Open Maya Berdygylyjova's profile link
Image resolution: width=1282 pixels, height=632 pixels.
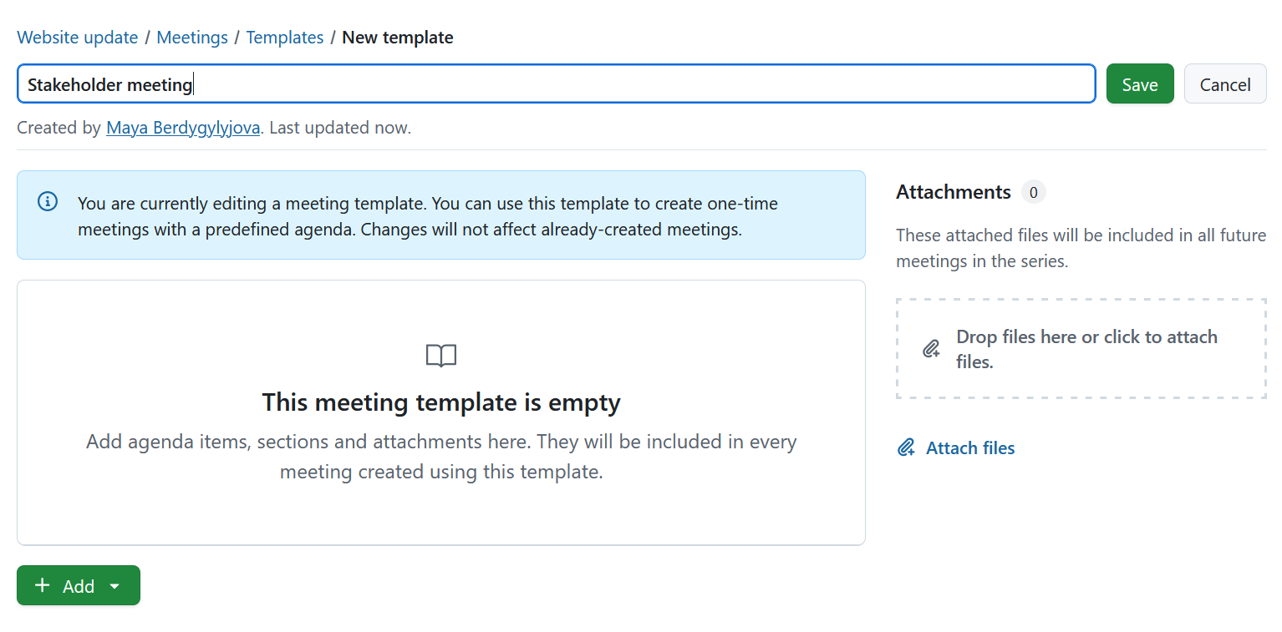(x=182, y=127)
